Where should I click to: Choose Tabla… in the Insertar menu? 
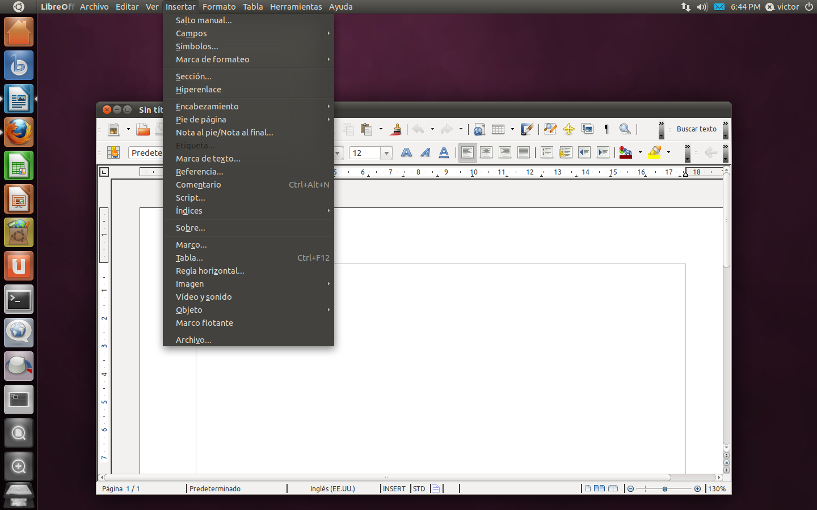click(249, 258)
